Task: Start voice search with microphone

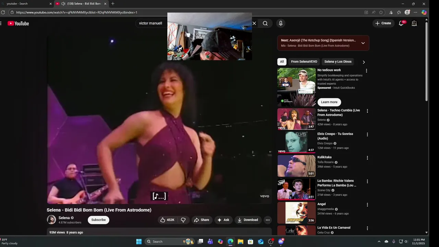Action: coord(281,23)
